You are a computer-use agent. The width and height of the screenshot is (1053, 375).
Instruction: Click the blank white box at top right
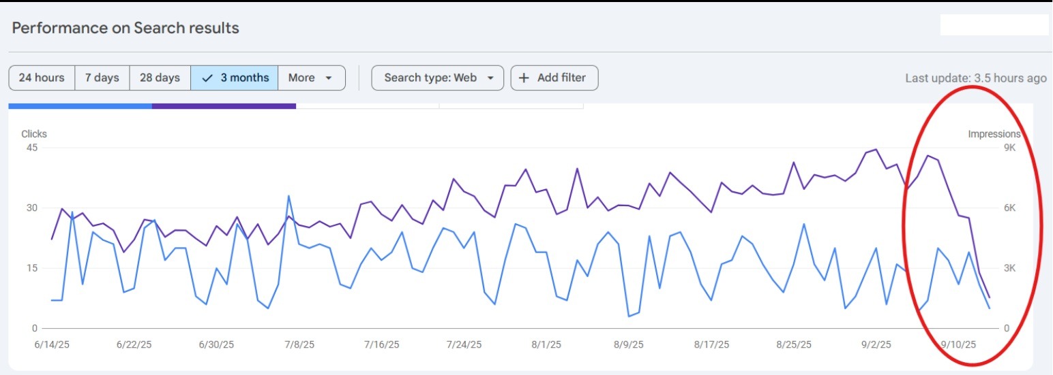click(x=994, y=25)
